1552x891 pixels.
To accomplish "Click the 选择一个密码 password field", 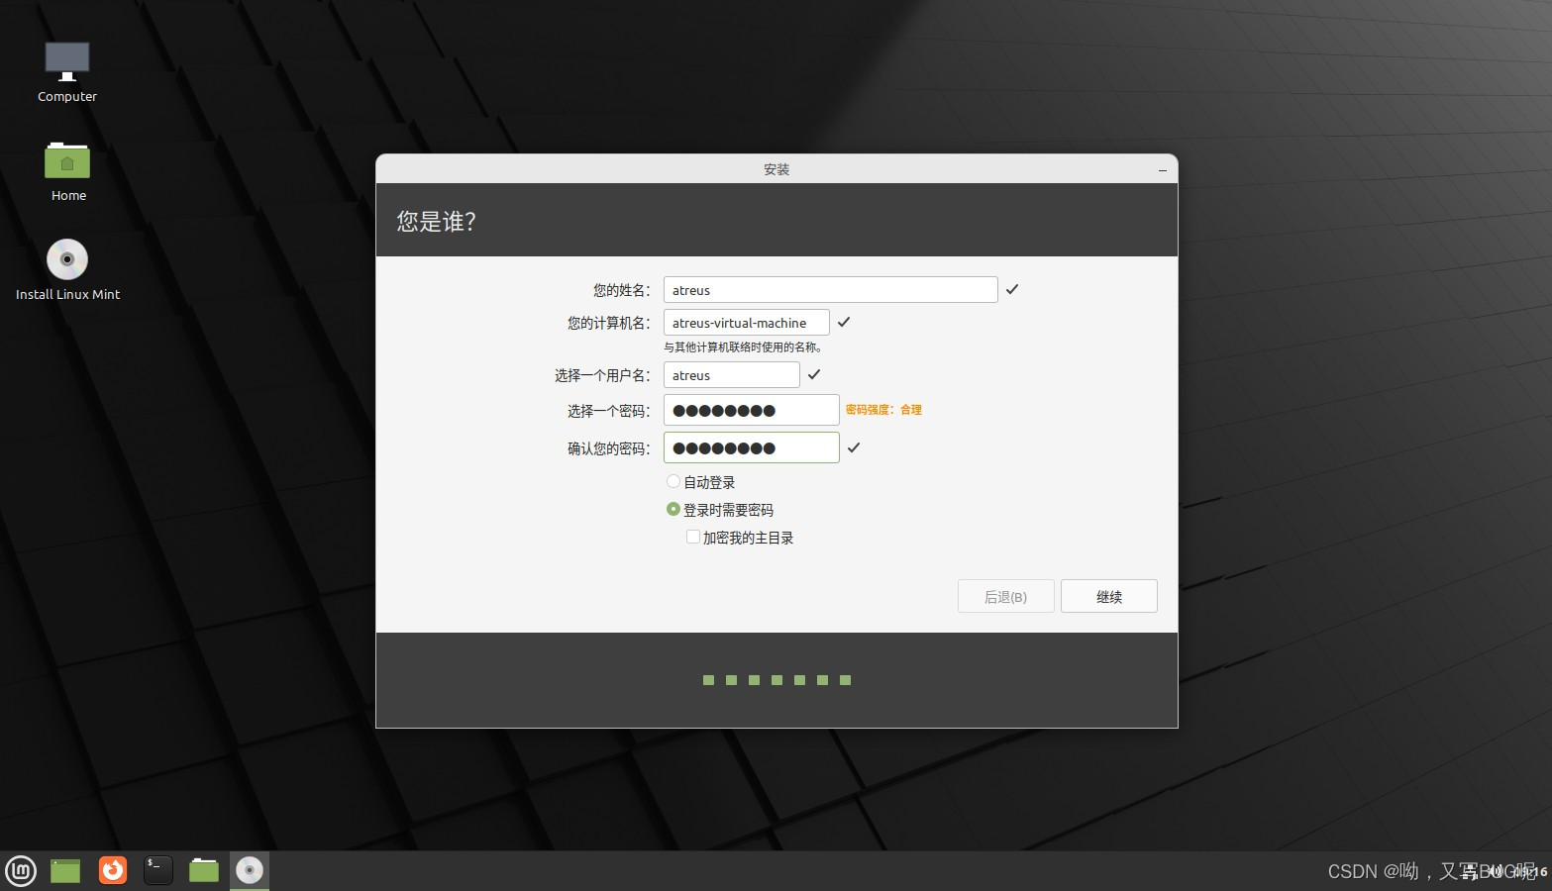I will coord(751,410).
